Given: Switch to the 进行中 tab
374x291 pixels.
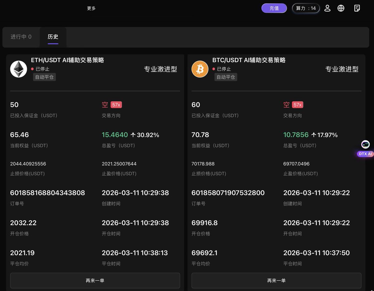Looking at the screenshot, I should point(21,37).
